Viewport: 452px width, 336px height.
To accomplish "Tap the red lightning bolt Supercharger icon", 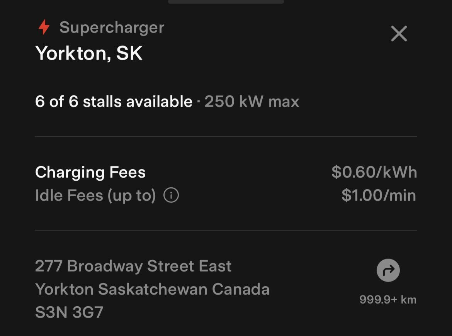I will (44, 27).
